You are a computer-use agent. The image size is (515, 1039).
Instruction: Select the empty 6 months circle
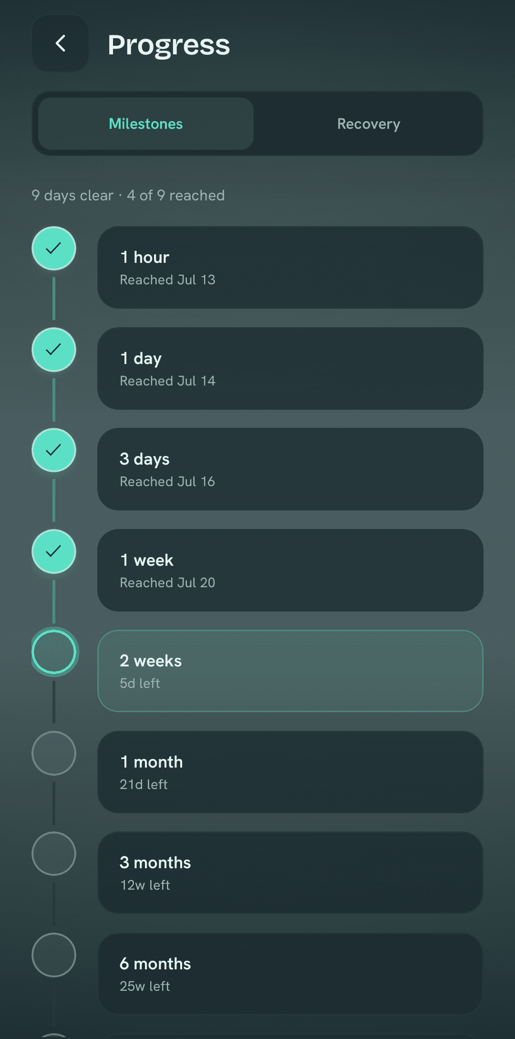coord(54,955)
